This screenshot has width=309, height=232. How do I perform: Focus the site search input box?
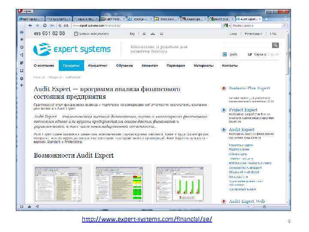pos(248,46)
